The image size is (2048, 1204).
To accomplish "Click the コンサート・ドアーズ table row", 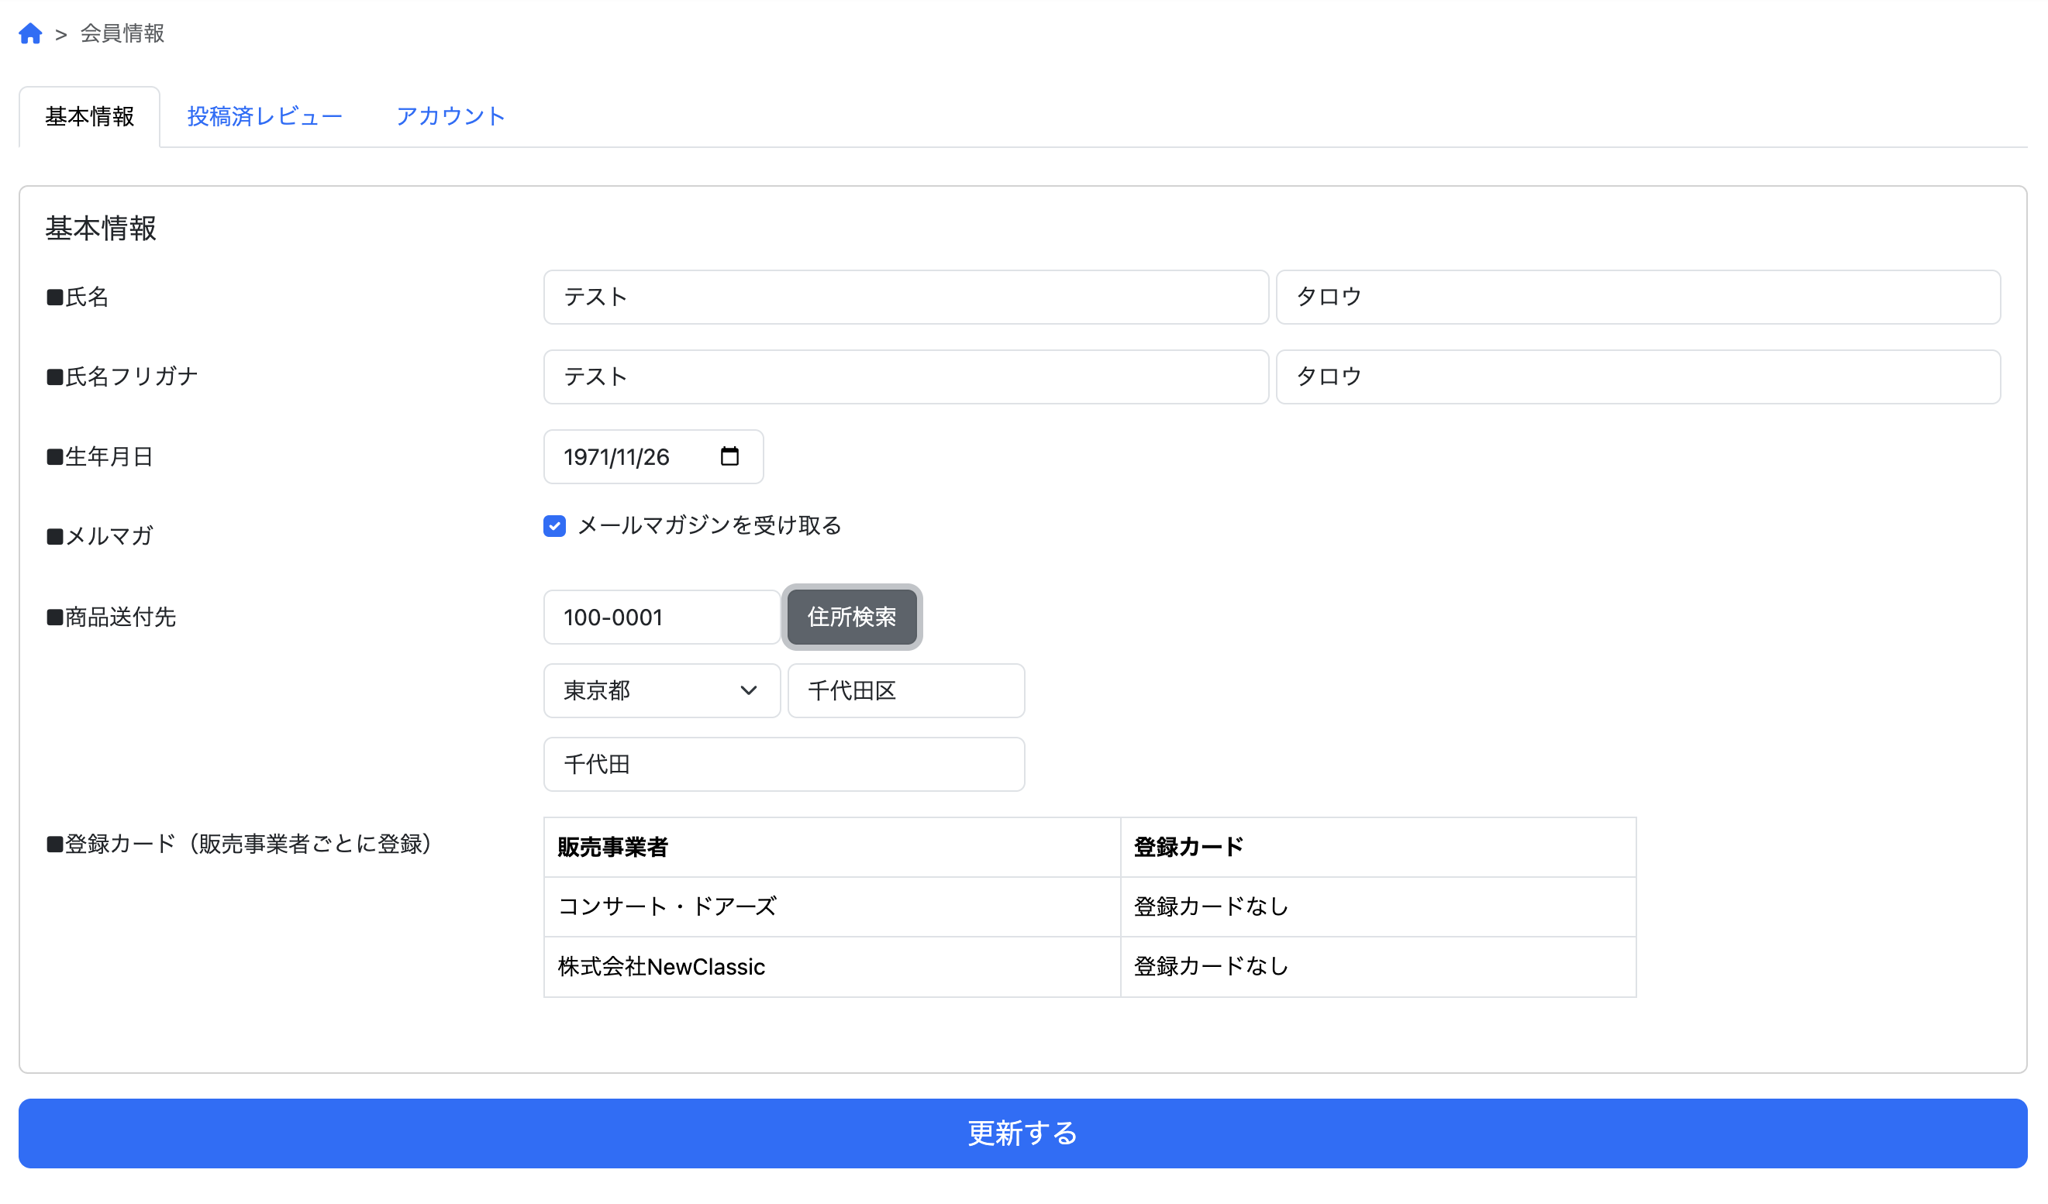I will (x=832, y=906).
